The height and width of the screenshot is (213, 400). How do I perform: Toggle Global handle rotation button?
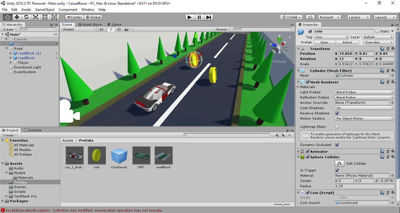click(93, 17)
